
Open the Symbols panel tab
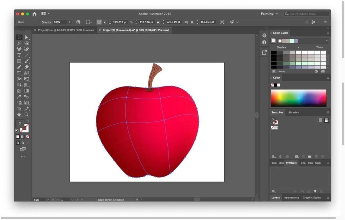291,163
